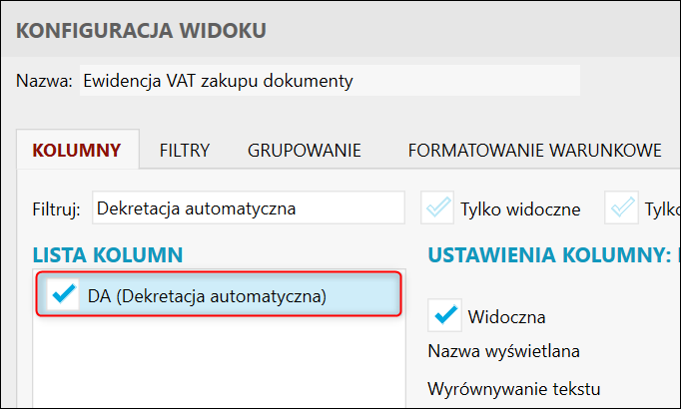The height and width of the screenshot is (409, 681).
Task: Switch to the KOLUMNY tab
Action: pos(77,152)
